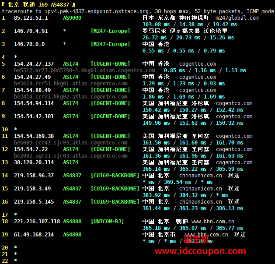
Task: Click the IP address 85.121.51.1
Action: (x=31, y=18)
